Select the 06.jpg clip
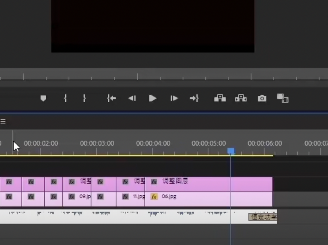Image resolution: width=328 pixels, height=245 pixels. tap(209, 199)
